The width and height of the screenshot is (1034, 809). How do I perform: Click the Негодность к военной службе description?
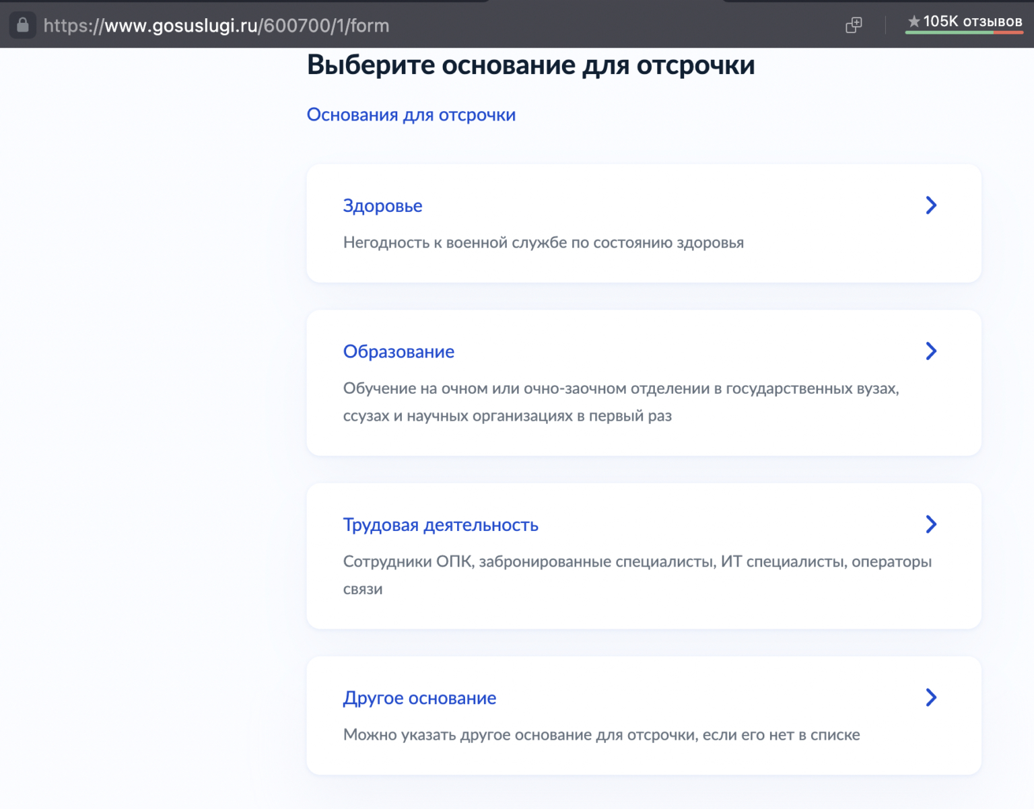click(543, 242)
